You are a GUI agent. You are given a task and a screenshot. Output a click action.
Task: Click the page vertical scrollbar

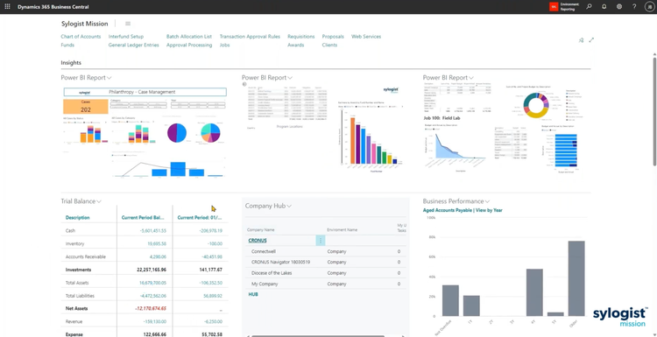point(654,111)
